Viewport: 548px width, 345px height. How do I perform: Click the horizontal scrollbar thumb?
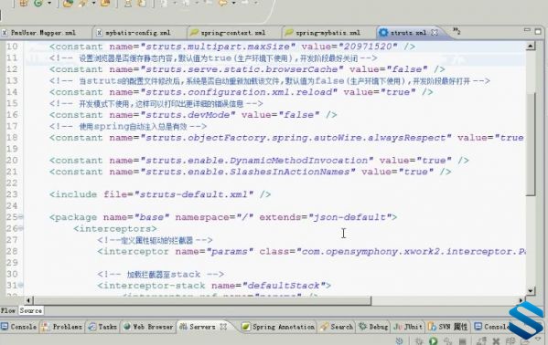pos(202,300)
